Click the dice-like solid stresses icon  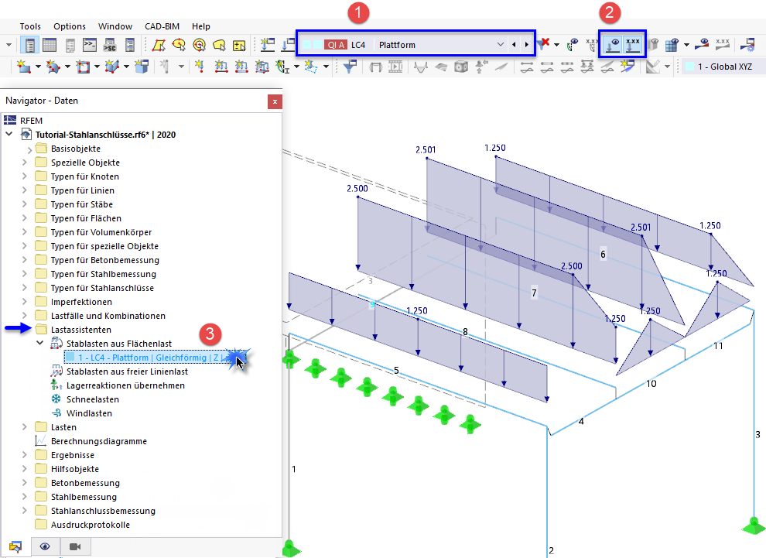pos(461,67)
